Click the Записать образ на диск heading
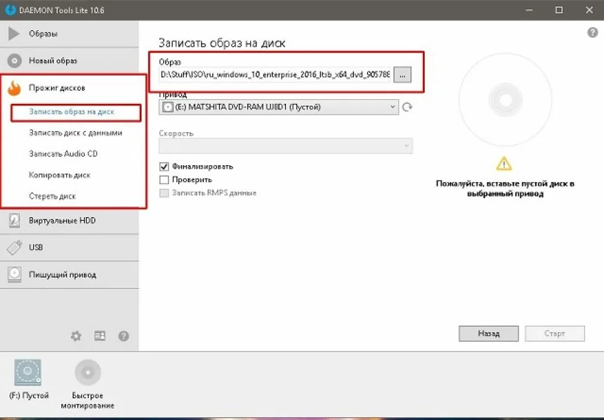 pos(222,43)
